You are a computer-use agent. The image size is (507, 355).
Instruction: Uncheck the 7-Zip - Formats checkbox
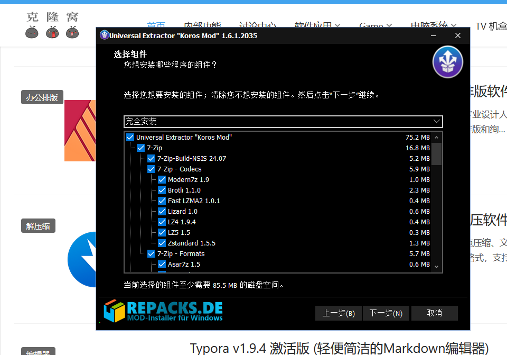coord(152,253)
